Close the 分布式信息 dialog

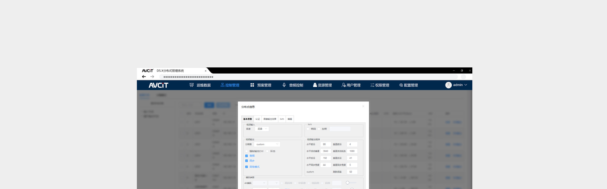click(x=363, y=106)
